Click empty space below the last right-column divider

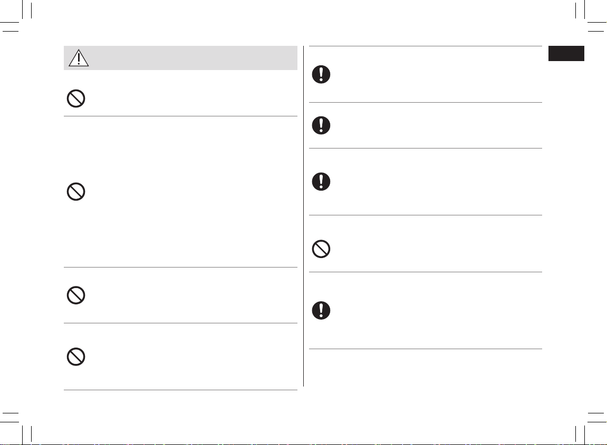point(425,367)
